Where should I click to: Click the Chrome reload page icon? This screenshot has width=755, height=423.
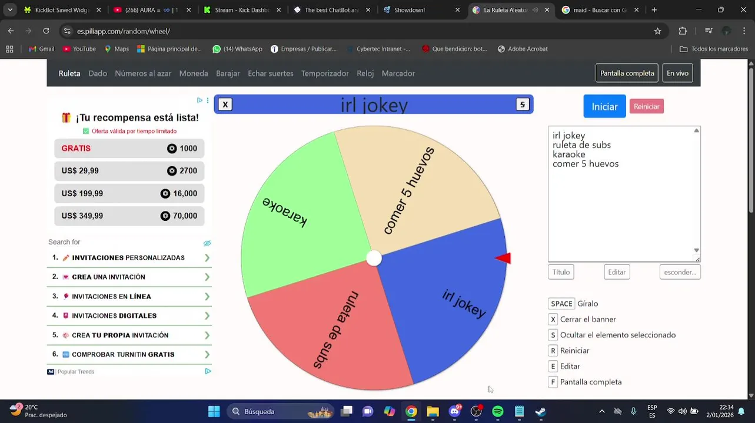[x=46, y=31]
